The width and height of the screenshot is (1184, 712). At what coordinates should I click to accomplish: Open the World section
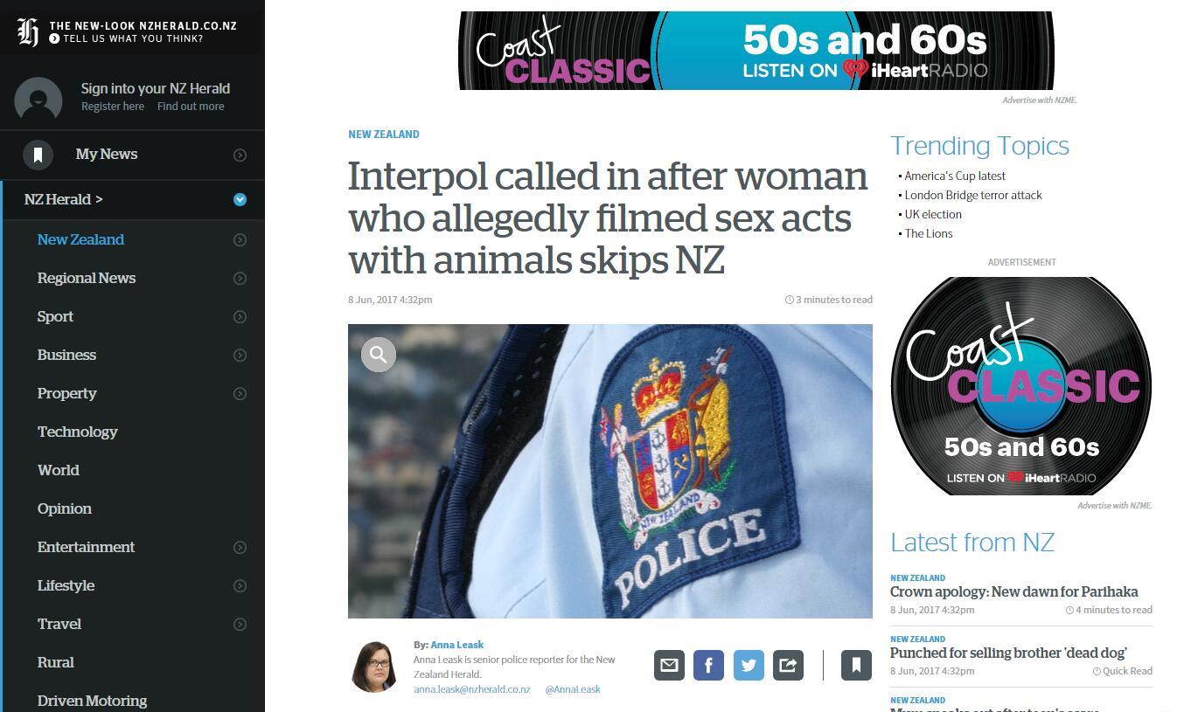pyautogui.click(x=59, y=470)
